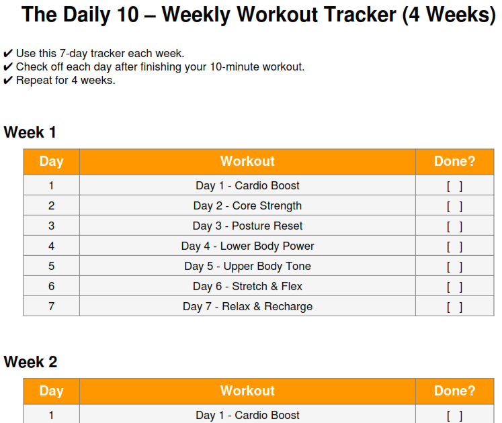Image resolution: width=502 pixels, height=423 pixels.
Task: Click Week 2 'Workout' column header
Action: pos(247,391)
